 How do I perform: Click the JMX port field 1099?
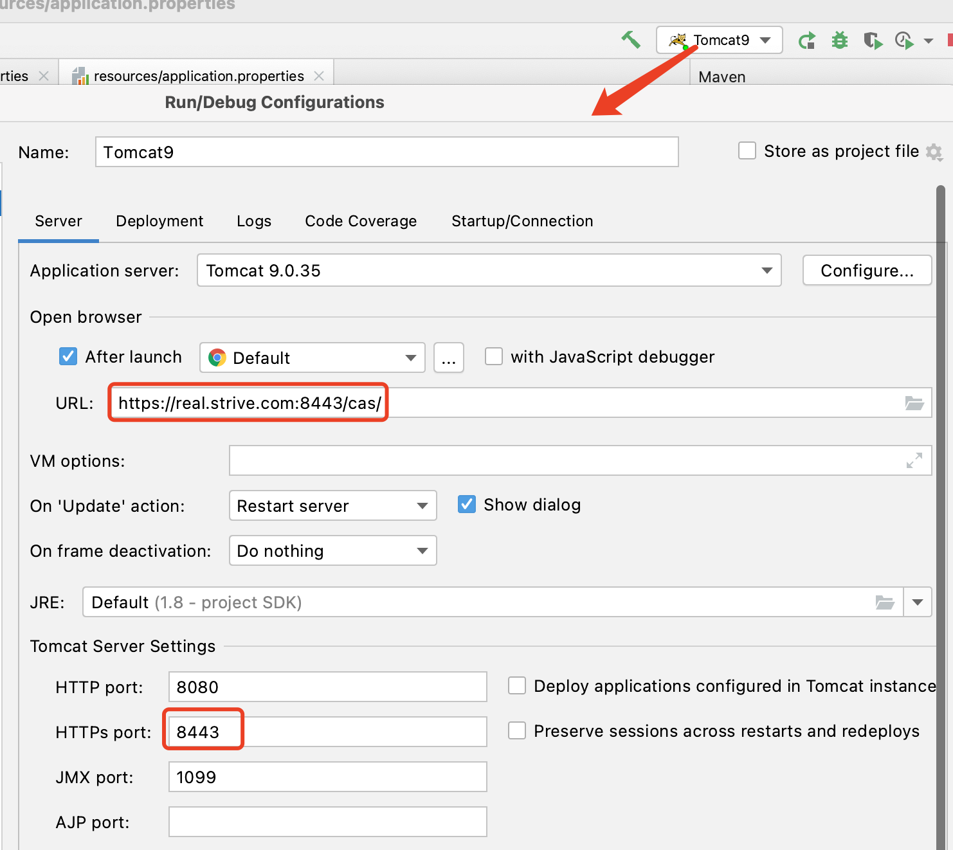328,777
